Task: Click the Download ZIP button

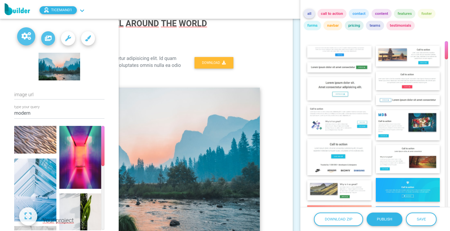Action: point(339,219)
